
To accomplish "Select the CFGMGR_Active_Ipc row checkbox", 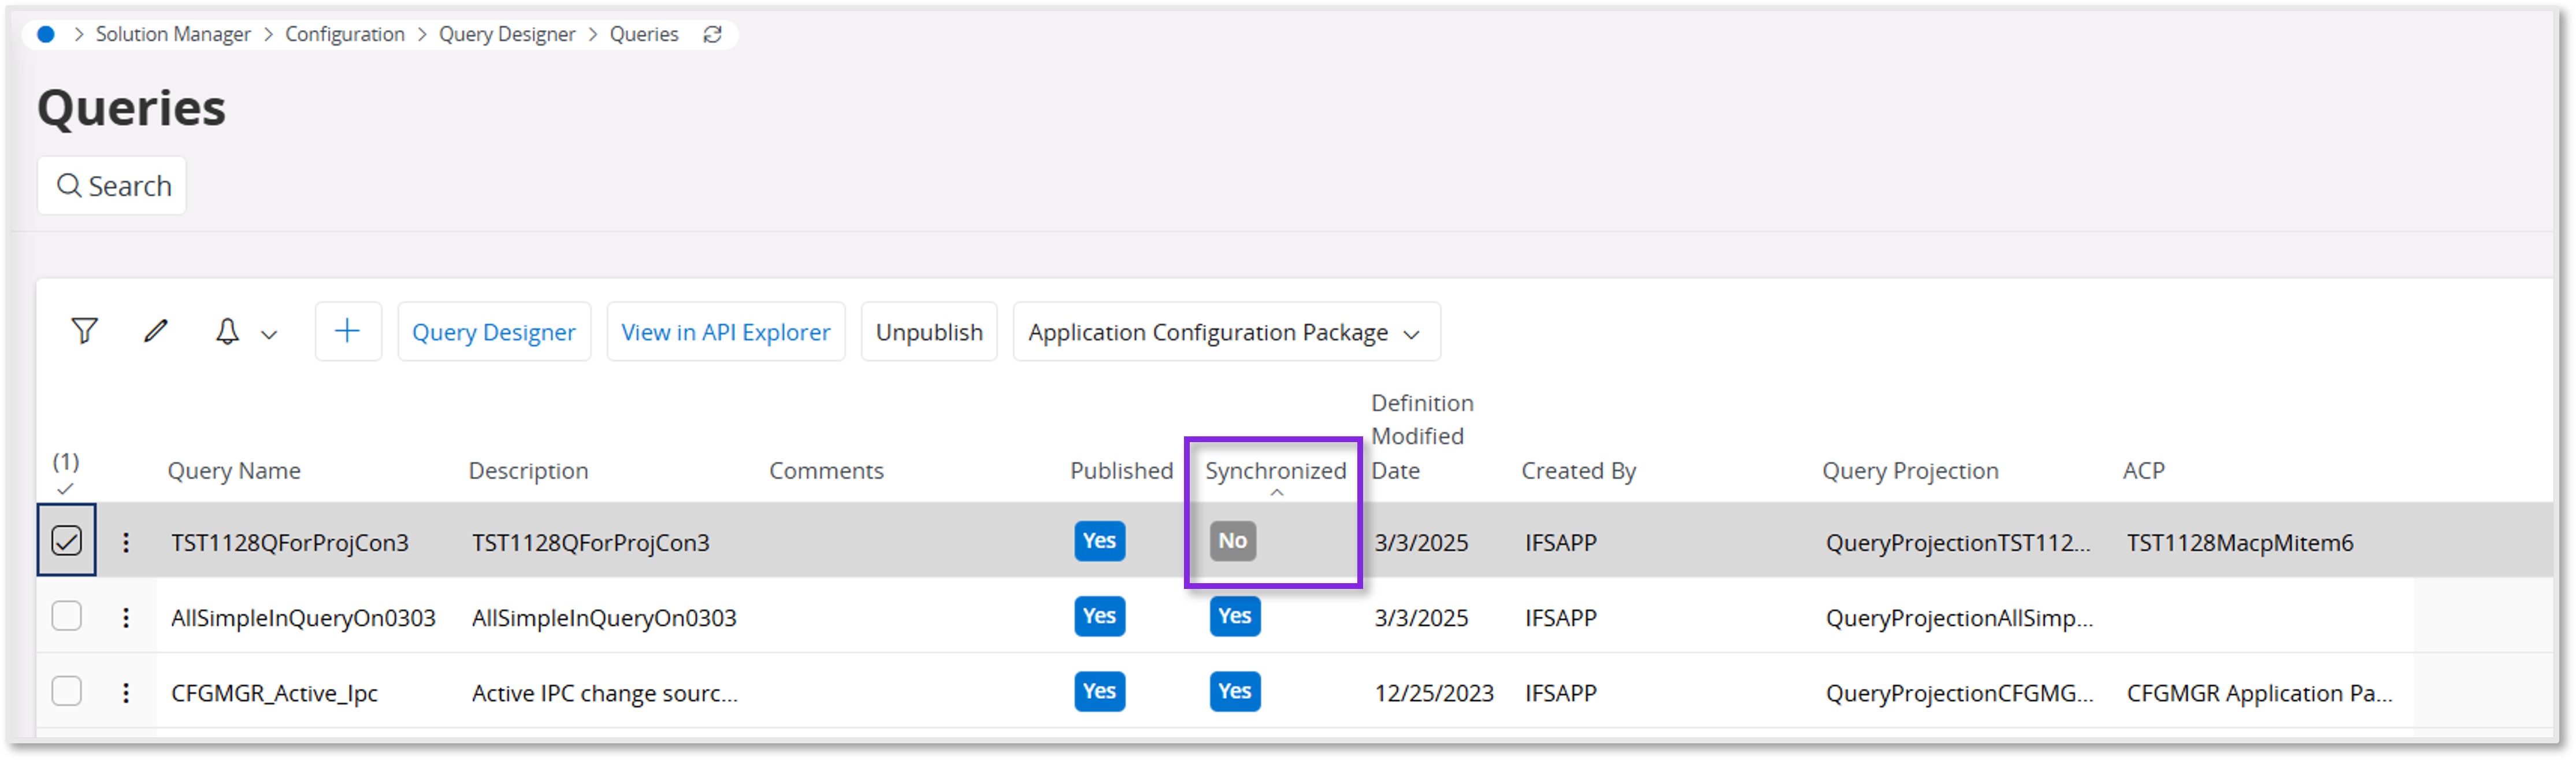I will pos(67,691).
